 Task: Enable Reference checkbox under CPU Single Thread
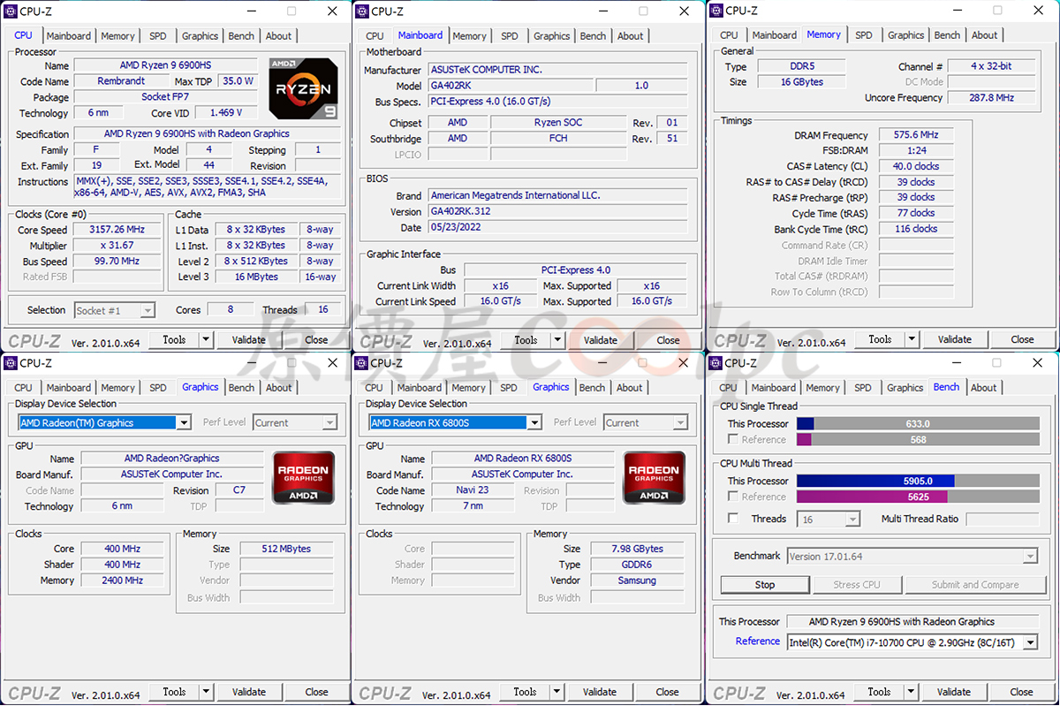[x=732, y=439]
